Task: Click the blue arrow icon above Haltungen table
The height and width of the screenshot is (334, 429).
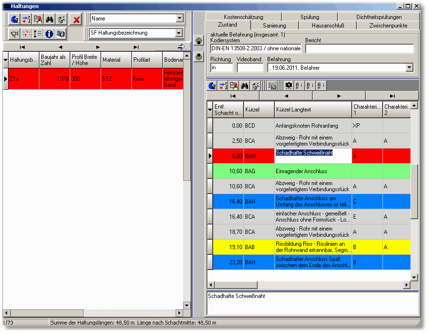Action: click(181, 46)
